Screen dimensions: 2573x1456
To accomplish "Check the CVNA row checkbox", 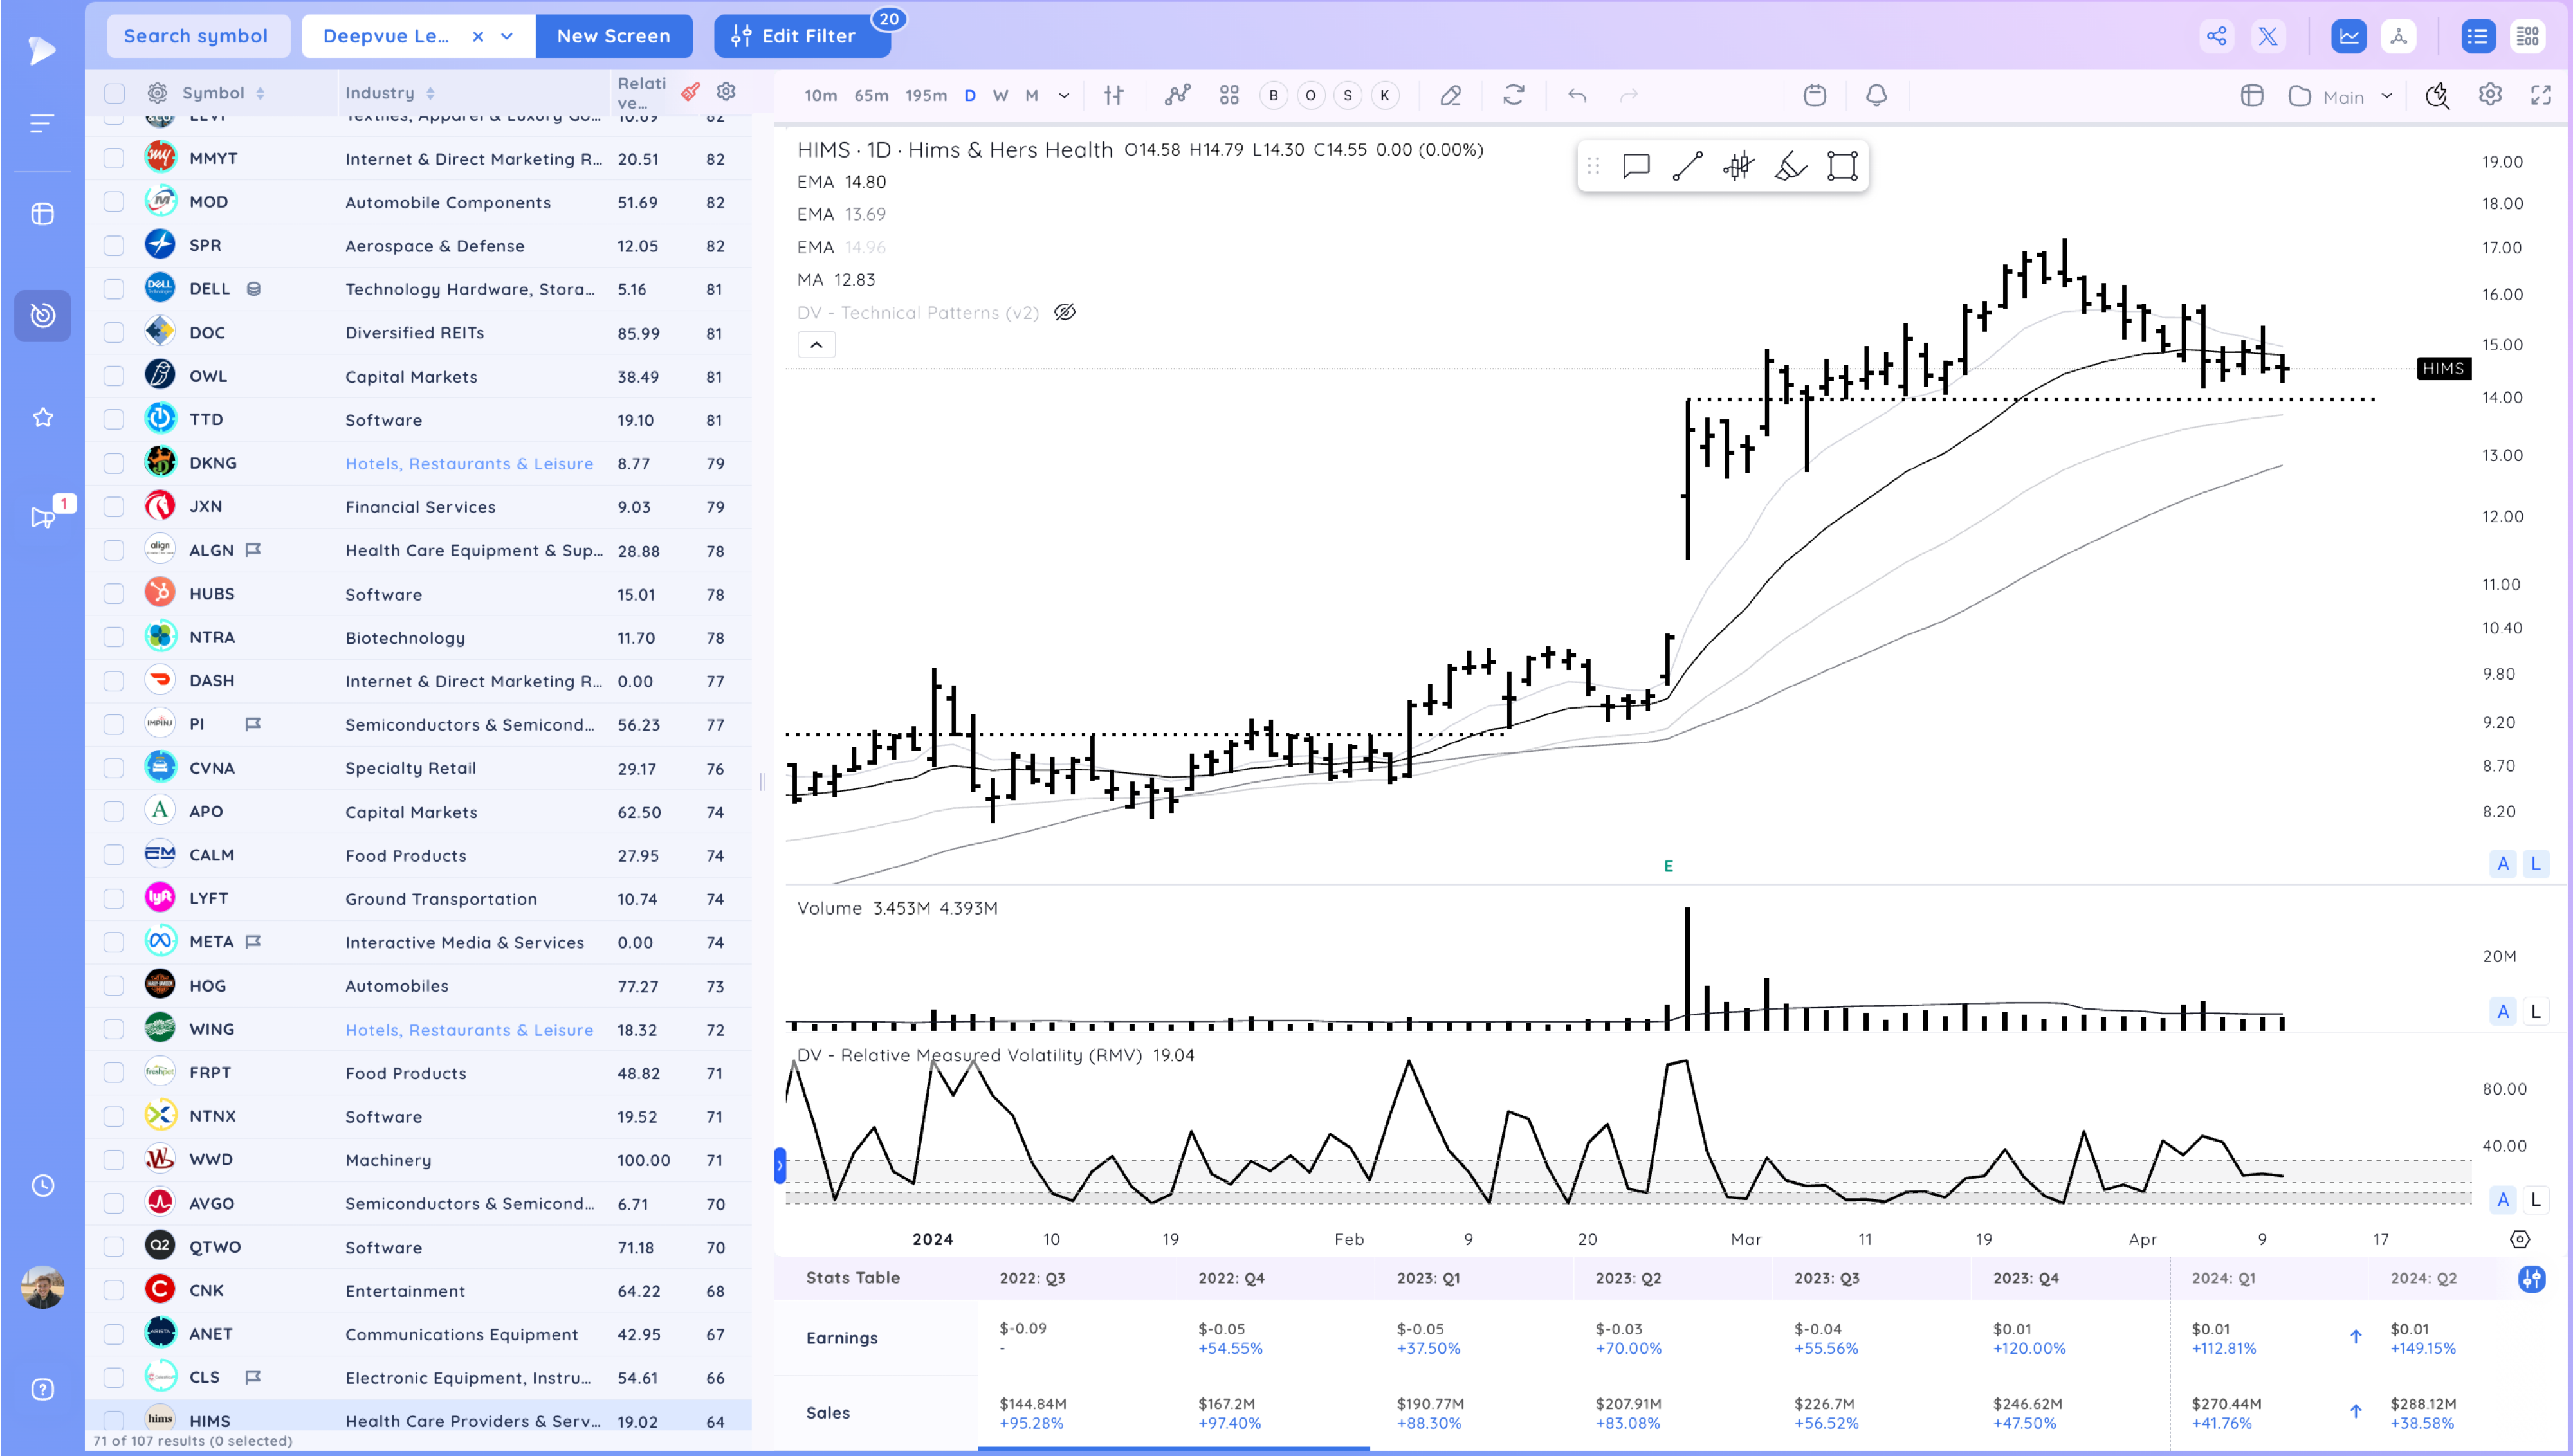I will point(114,768).
